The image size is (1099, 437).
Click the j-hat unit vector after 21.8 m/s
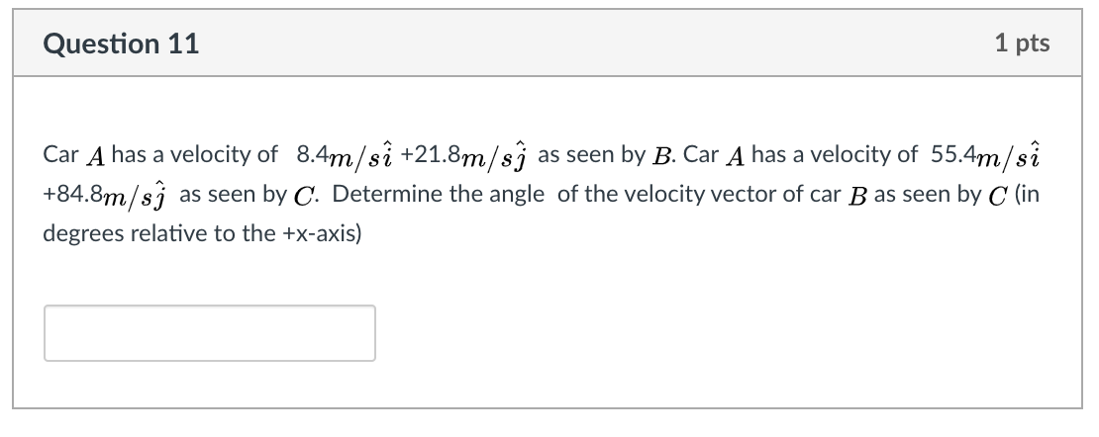[x=522, y=156]
